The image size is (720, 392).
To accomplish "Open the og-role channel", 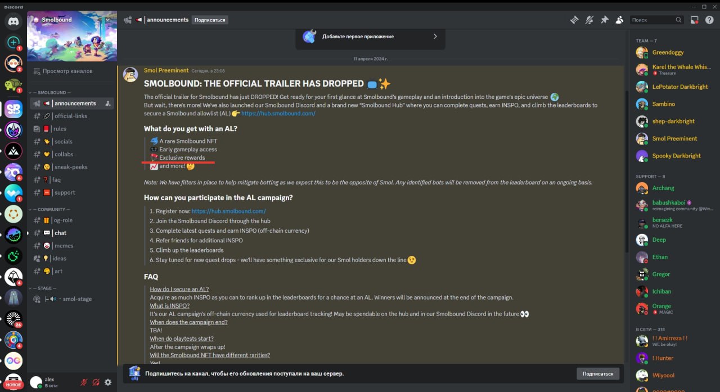I will coord(72,220).
